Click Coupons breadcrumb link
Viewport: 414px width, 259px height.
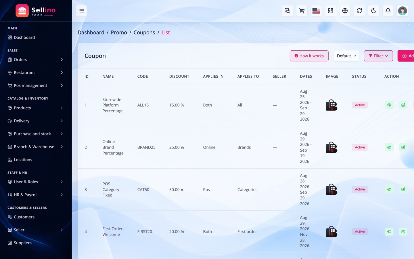click(144, 33)
